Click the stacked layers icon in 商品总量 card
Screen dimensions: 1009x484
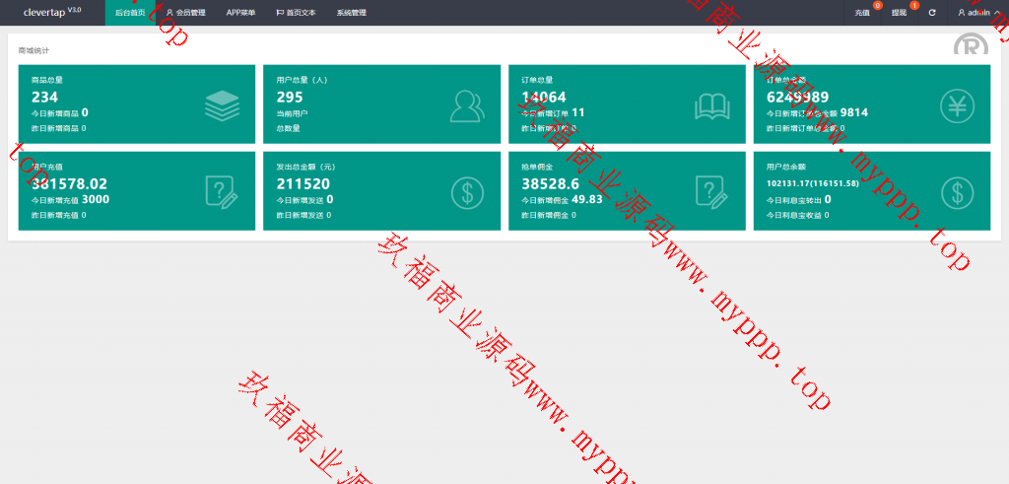point(222,104)
